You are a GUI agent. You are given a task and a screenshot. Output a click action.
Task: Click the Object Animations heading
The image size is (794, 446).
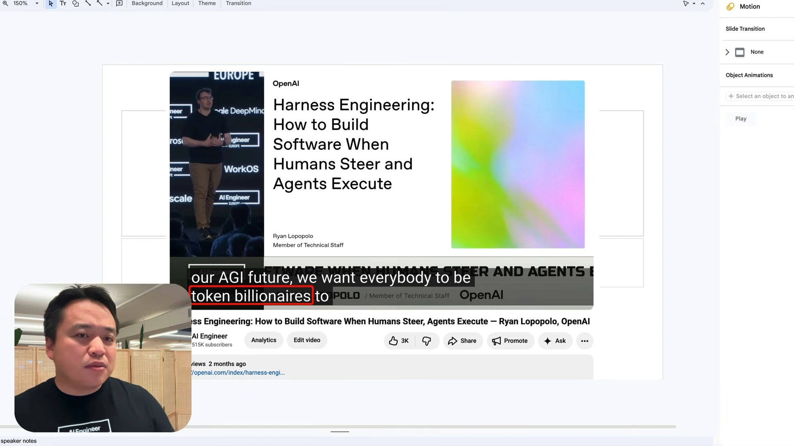pos(749,75)
